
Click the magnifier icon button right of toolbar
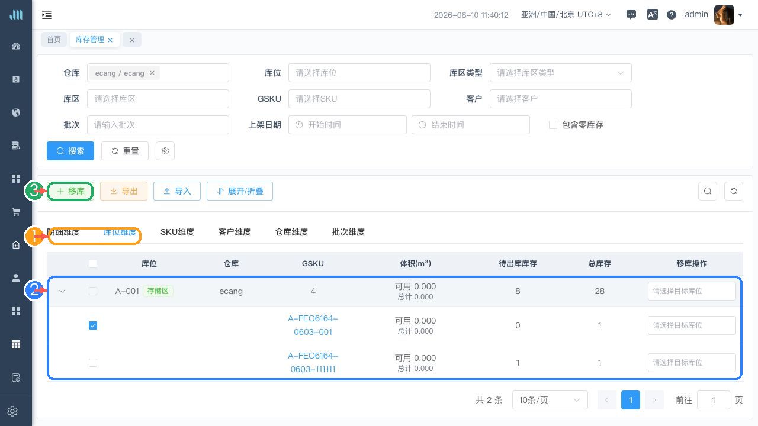[708, 191]
